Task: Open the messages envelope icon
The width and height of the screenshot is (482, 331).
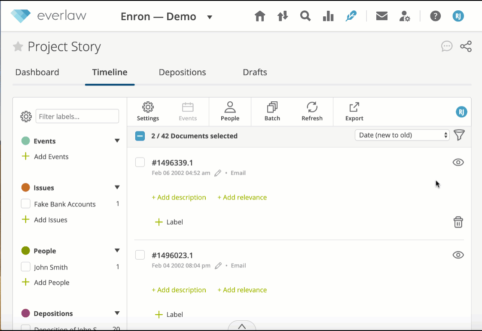Action: click(382, 16)
